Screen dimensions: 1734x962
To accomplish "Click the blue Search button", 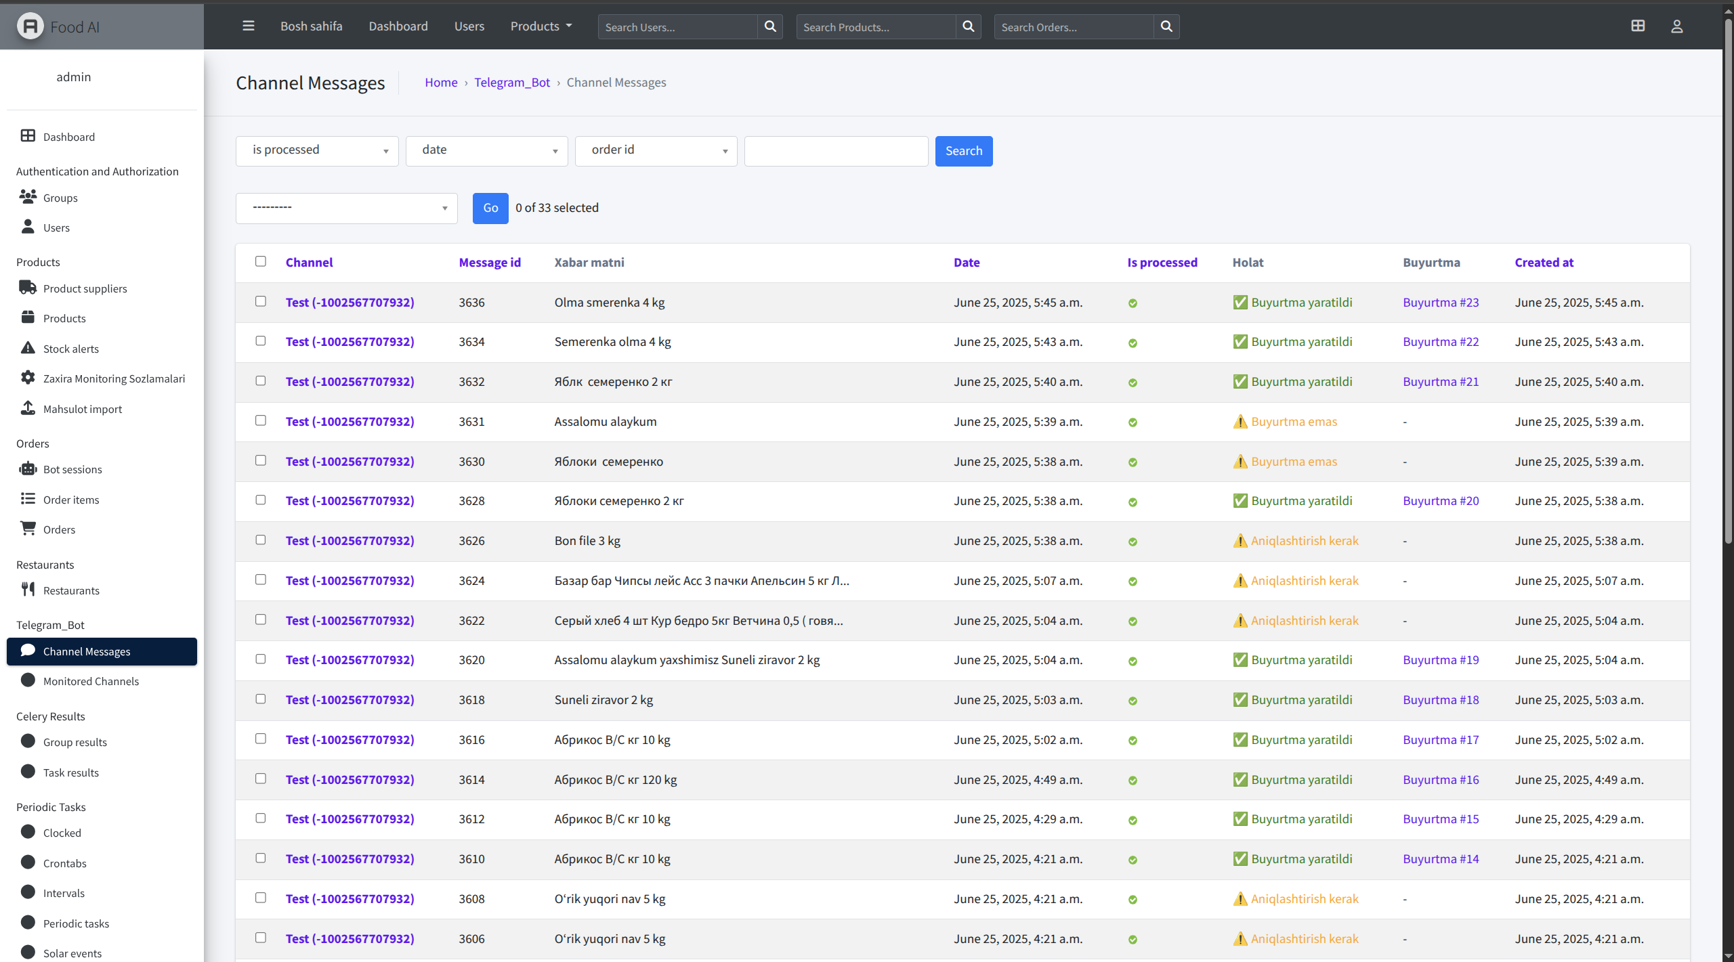I will tap(964, 150).
